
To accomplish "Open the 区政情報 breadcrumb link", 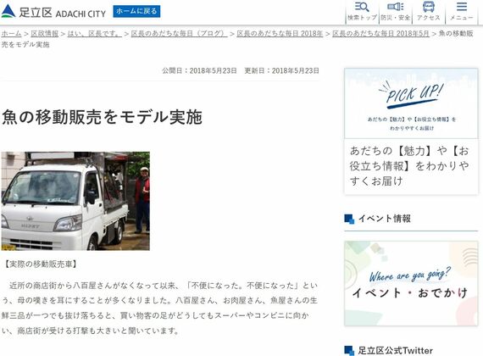I will [44, 33].
